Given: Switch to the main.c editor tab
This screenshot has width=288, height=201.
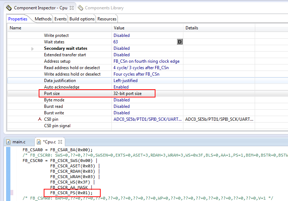Looking at the screenshot, I should pyautogui.click(x=19, y=142).
